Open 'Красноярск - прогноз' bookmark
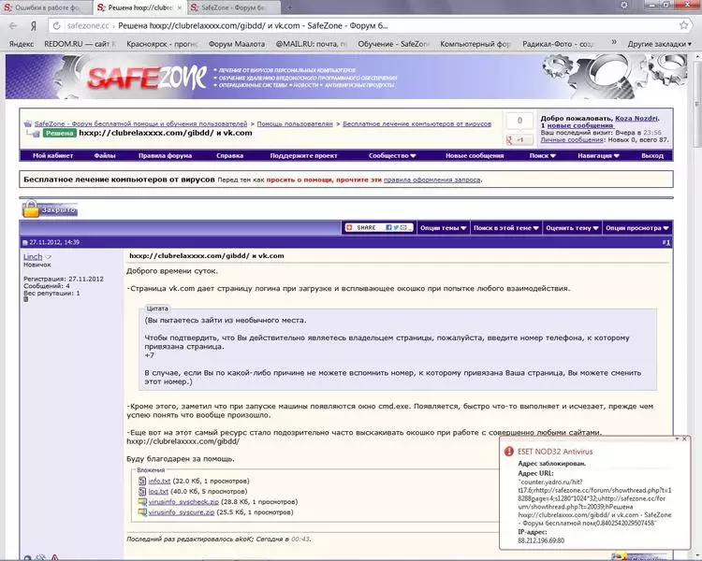702x561 pixels. click(162, 44)
